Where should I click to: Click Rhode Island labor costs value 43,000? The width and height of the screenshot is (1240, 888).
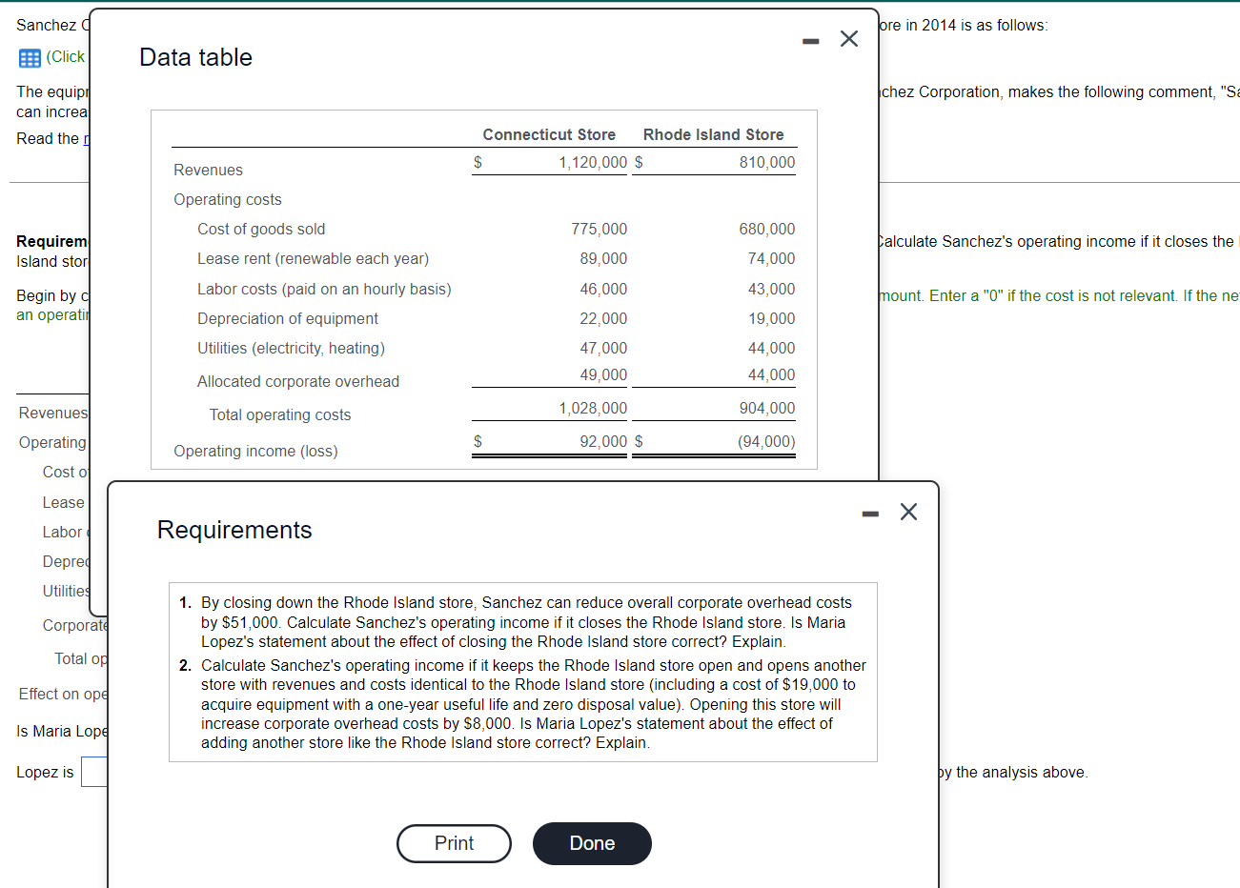771,289
